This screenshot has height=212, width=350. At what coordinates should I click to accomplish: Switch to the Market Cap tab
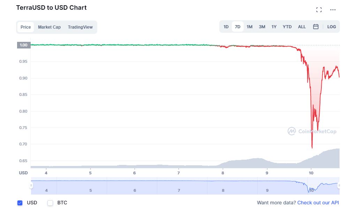pyautogui.click(x=50, y=27)
